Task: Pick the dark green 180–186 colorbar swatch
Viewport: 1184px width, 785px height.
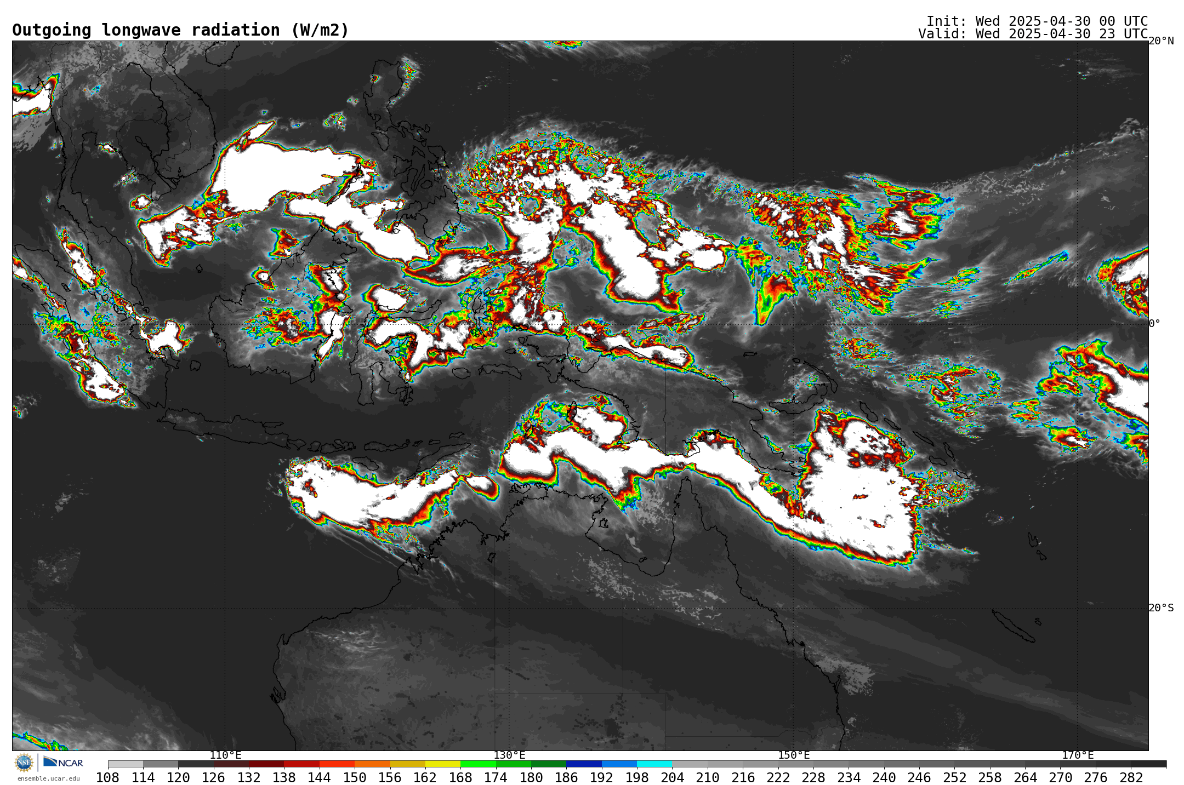Action: 549,764
